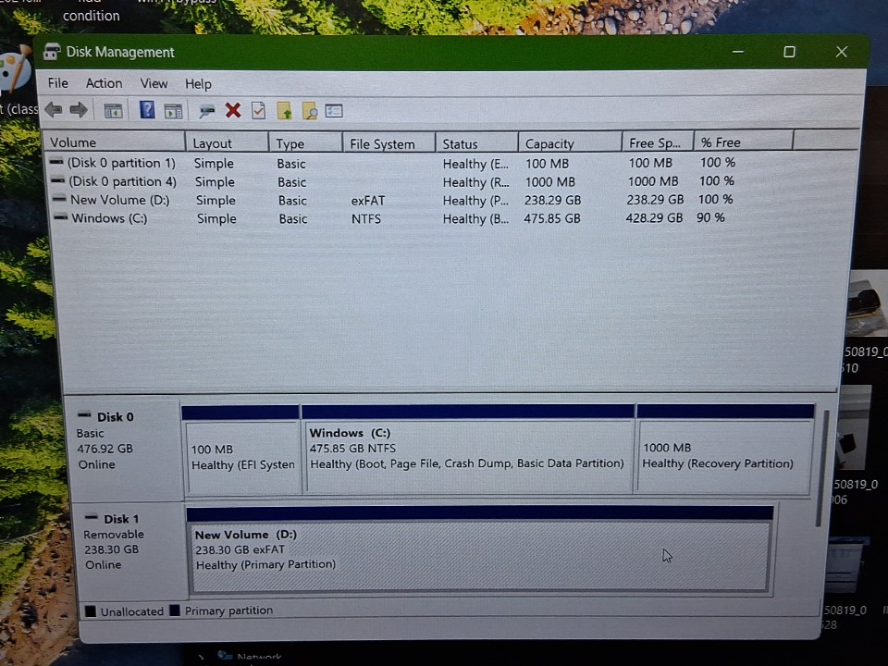This screenshot has height=666, width=888.
Task: Sort by the File System column header
Action: (x=389, y=143)
